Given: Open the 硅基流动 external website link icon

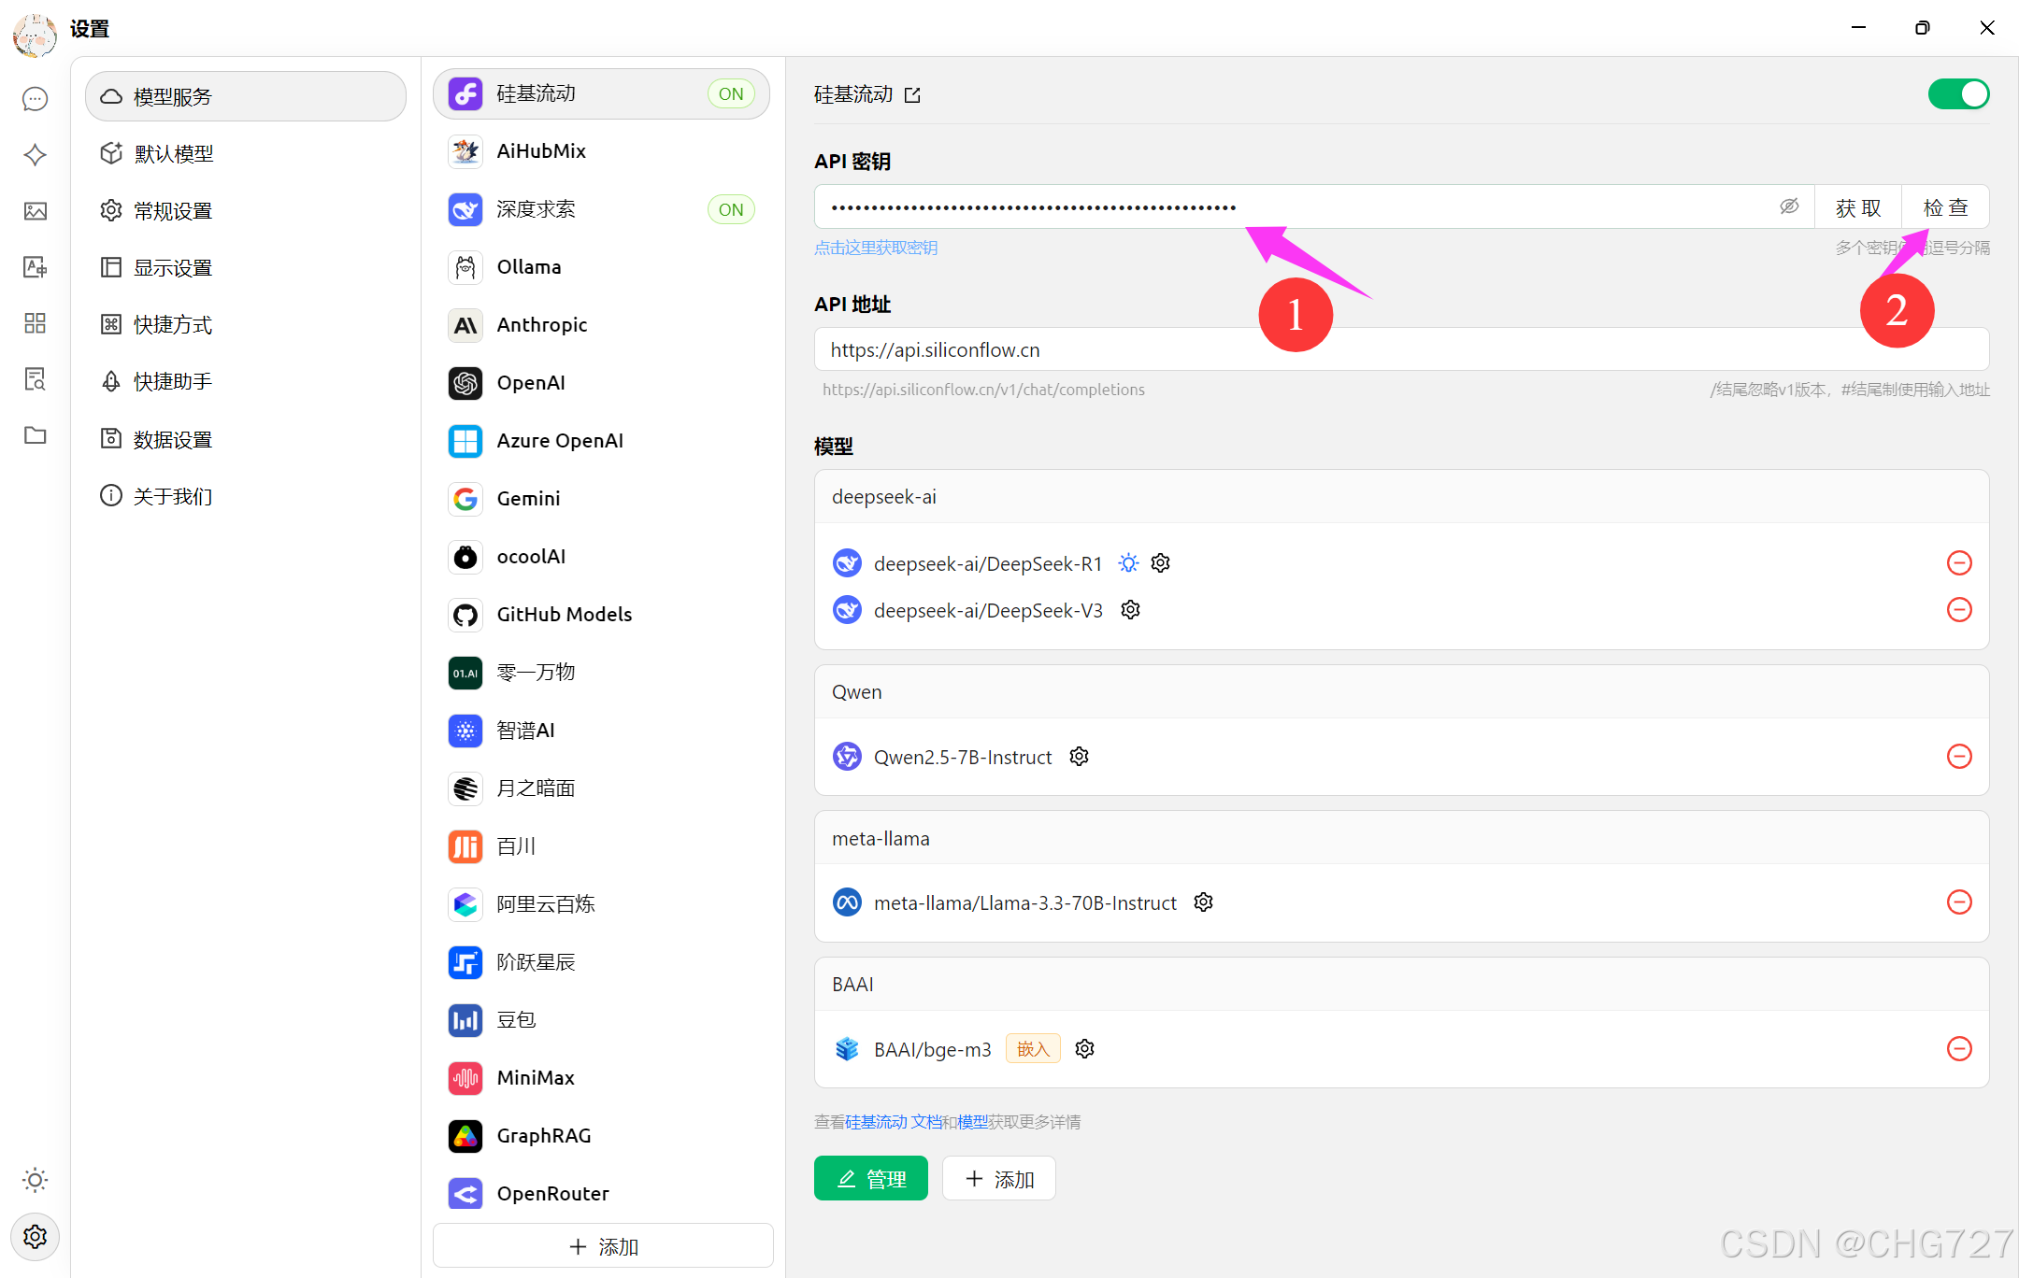Looking at the screenshot, I should (x=913, y=95).
